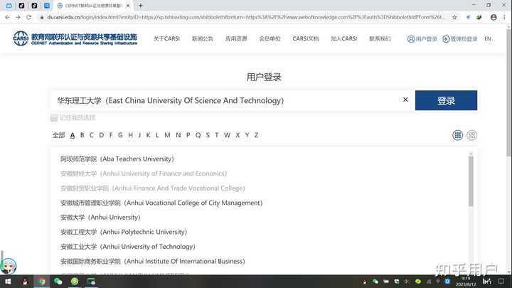Filter universities by letter X
The width and height of the screenshot is (512, 288).
[238, 135]
